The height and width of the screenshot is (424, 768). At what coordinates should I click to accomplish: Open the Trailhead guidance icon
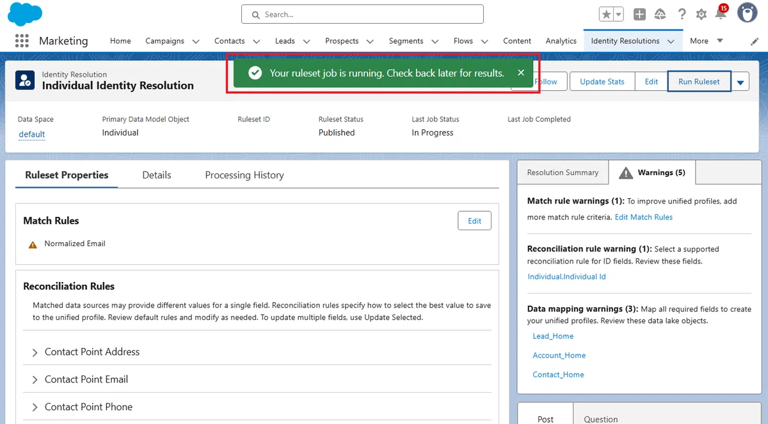(660, 14)
